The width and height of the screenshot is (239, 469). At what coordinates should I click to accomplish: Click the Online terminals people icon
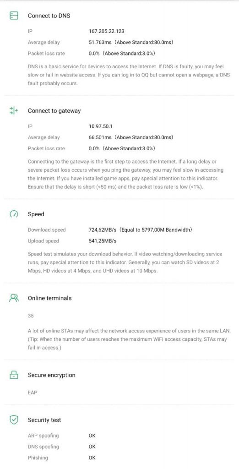14,298
